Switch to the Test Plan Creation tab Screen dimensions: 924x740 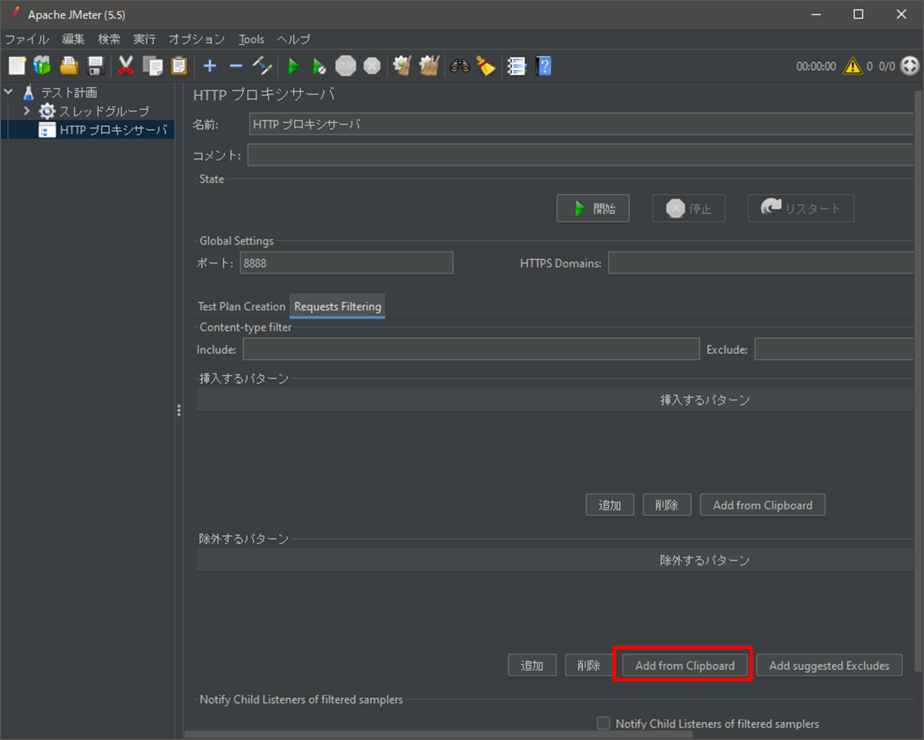coord(241,306)
